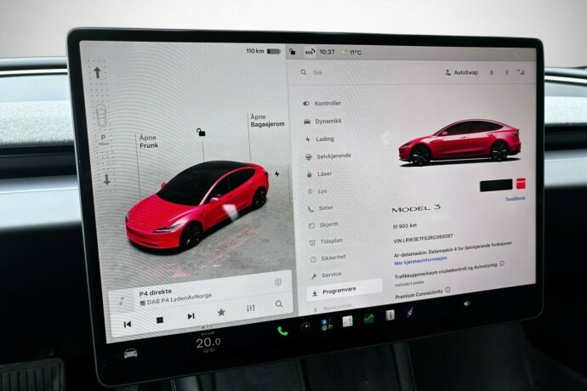
Task: Tap the down arrow on gear strip
Action: tap(106, 179)
